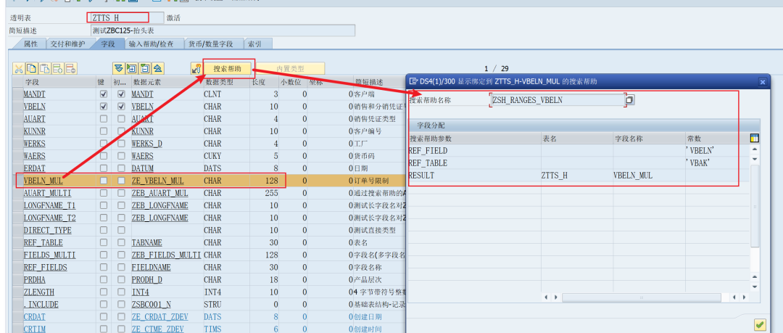The image size is (783, 333).
Task: Open the 输入帮助/检查 tab
Action: (152, 44)
